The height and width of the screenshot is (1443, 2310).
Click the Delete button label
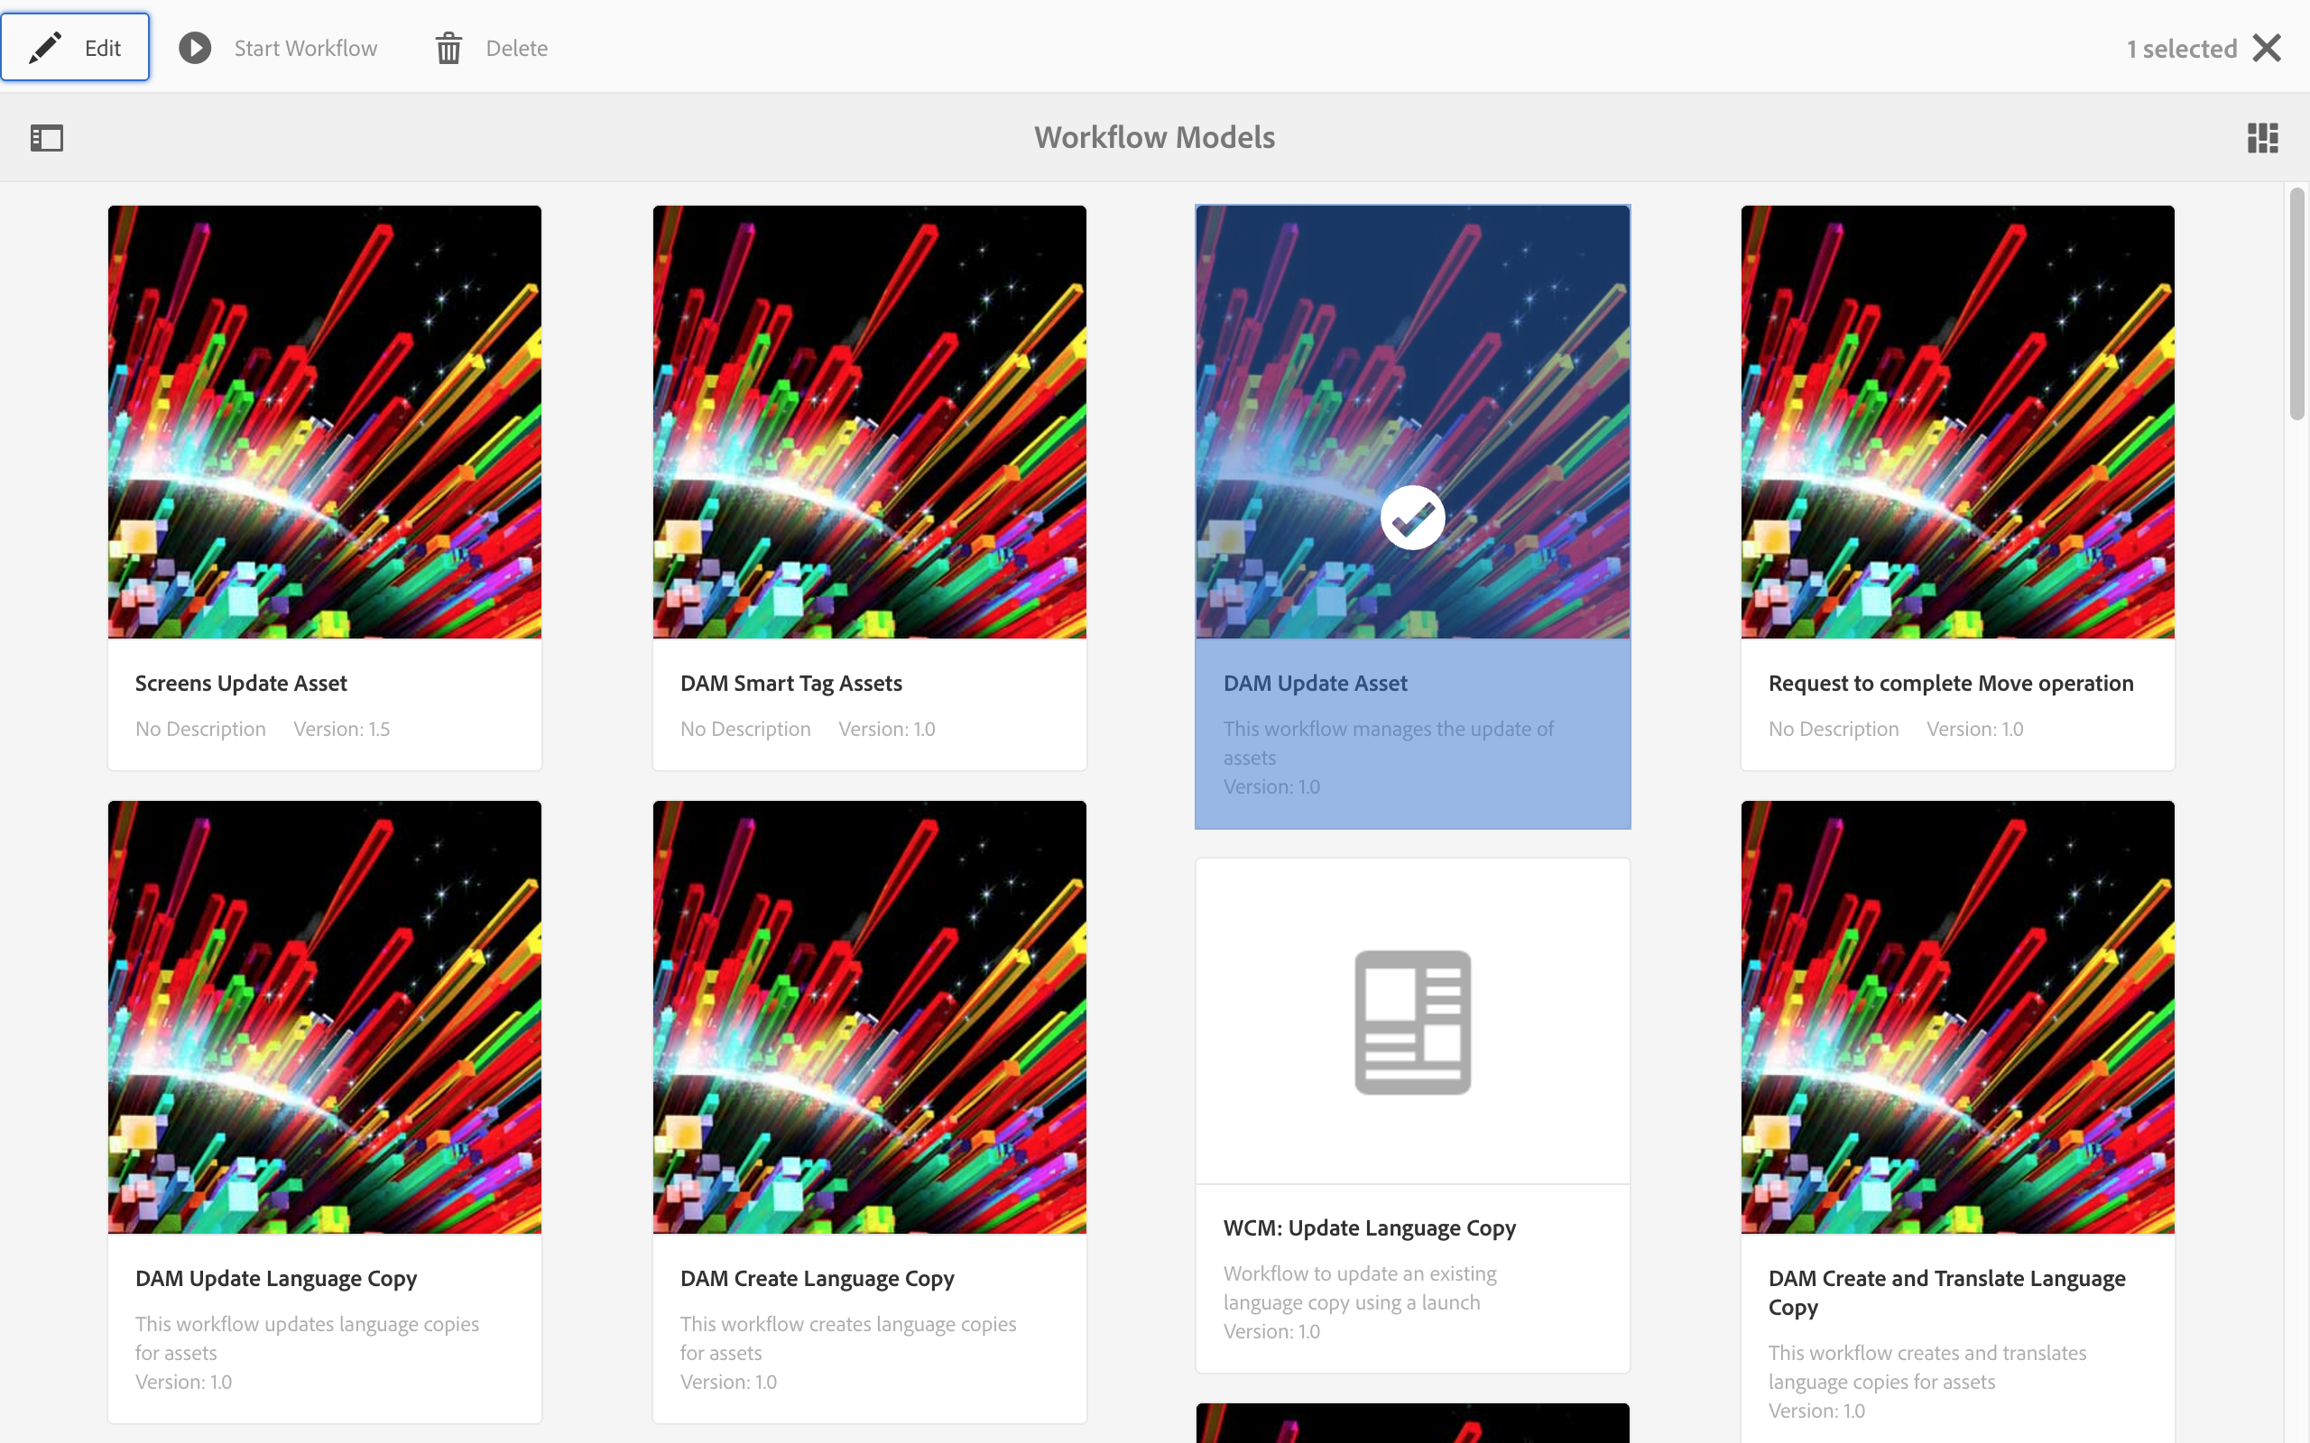[x=516, y=48]
